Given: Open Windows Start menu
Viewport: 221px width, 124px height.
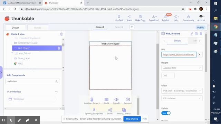Looking at the screenshot, I should pyautogui.click(x=215, y=3).
